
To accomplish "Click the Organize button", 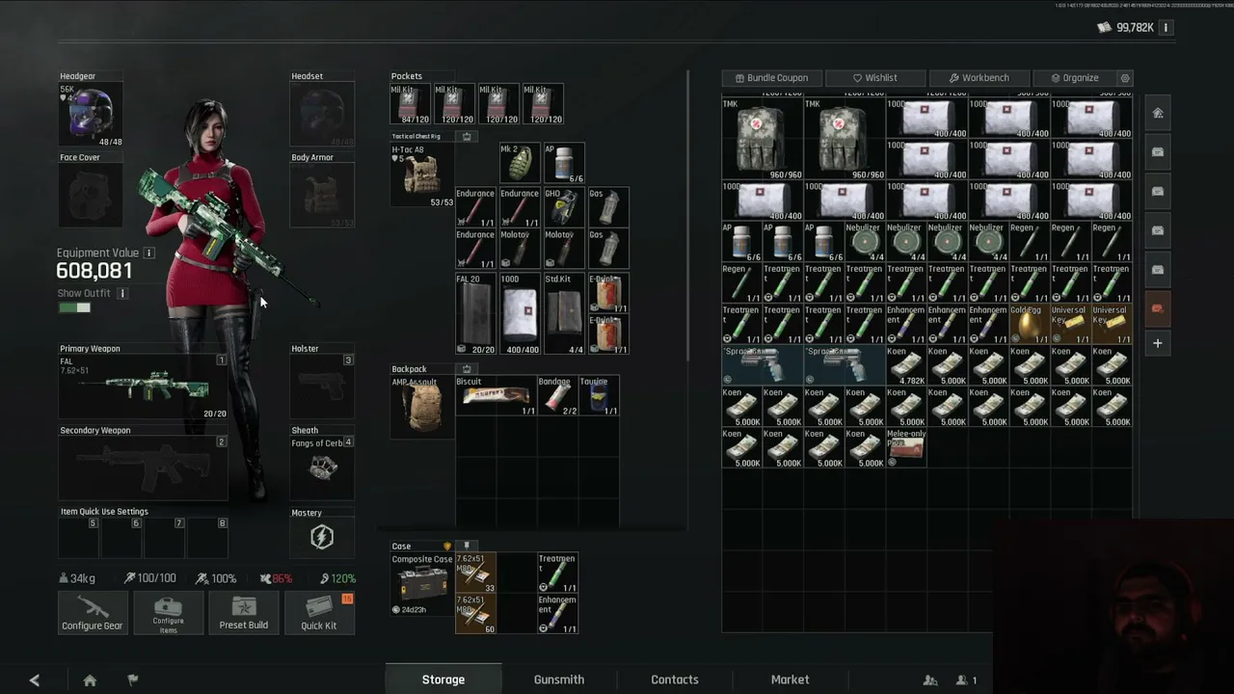I will (1074, 78).
